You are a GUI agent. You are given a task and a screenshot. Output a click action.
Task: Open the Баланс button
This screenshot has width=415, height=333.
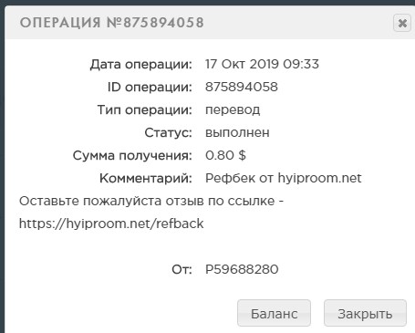pos(274,313)
